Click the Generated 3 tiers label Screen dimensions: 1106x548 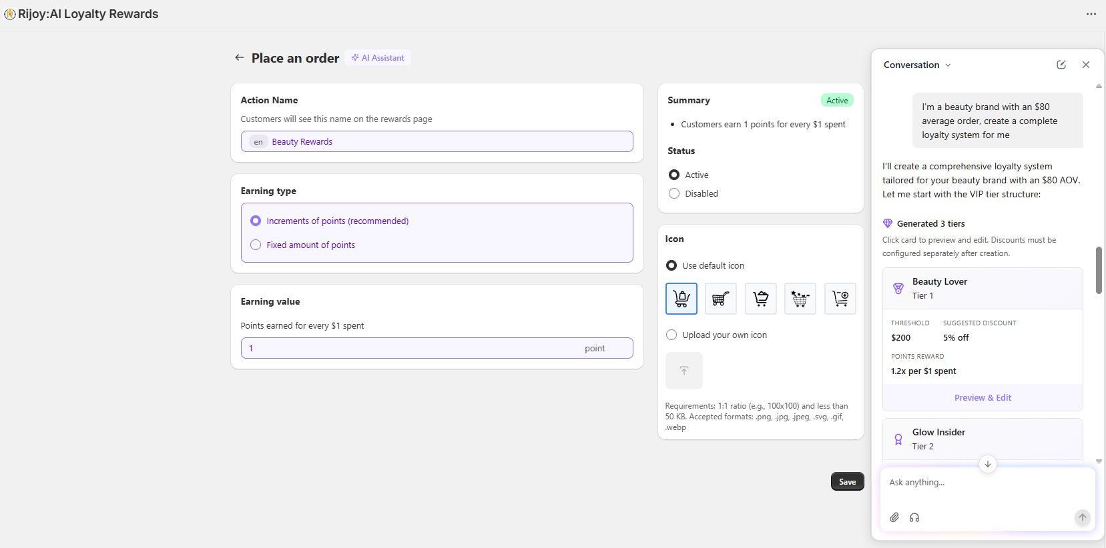(930, 223)
